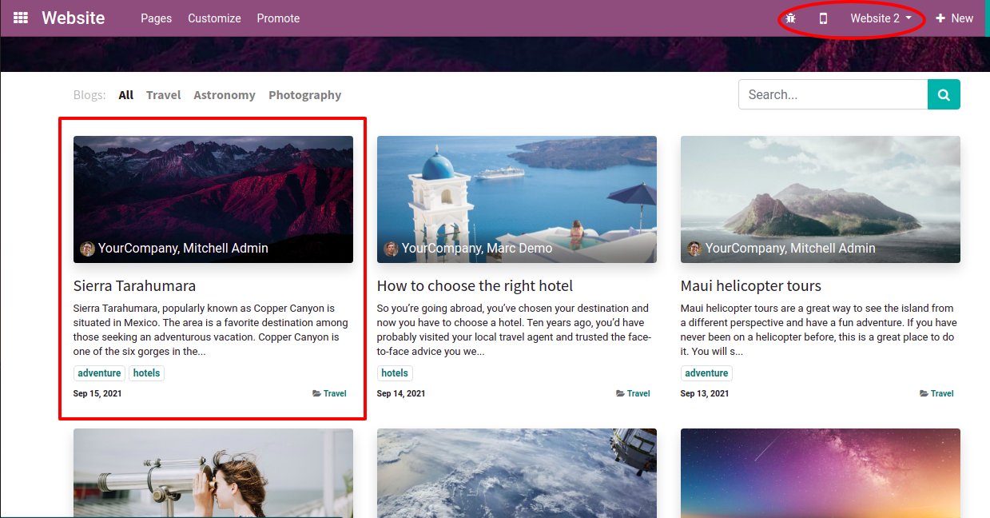Filter blogs by Photography
The height and width of the screenshot is (518, 990).
pyautogui.click(x=304, y=95)
